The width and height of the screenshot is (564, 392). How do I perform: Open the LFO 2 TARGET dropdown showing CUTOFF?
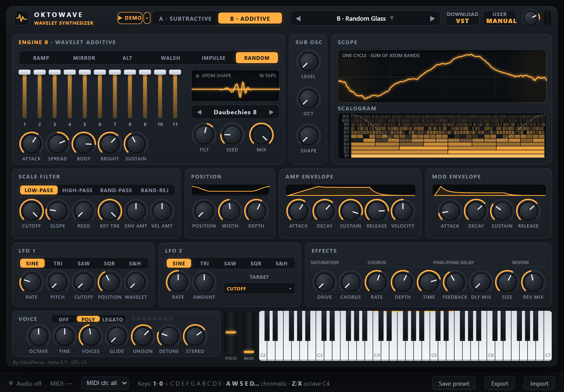coord(259,288)
